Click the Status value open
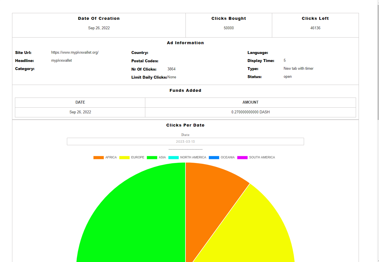The width and height of the screenshot is (379, 262). pos(288,77)
